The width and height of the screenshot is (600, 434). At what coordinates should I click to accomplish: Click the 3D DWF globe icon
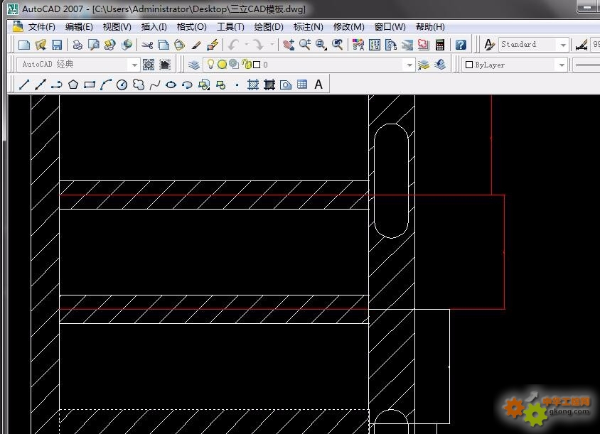pos(127,45)
